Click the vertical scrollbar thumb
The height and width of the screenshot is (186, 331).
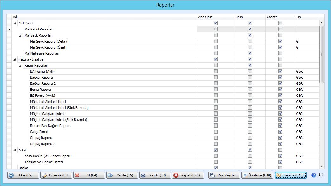(x=321, y=54)
